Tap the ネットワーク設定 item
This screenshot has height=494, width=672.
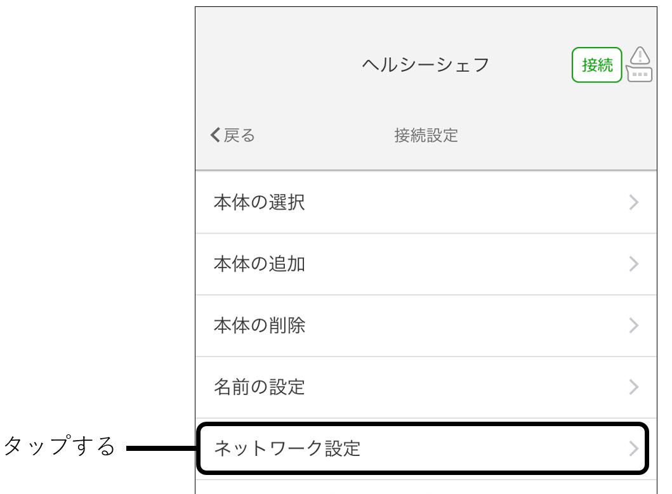click(287, 448)
